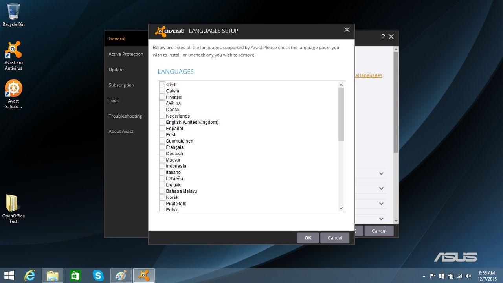Tick the Indonesia language checkbox
Viewport: 503px width, 283px height.
coord(162,166)
